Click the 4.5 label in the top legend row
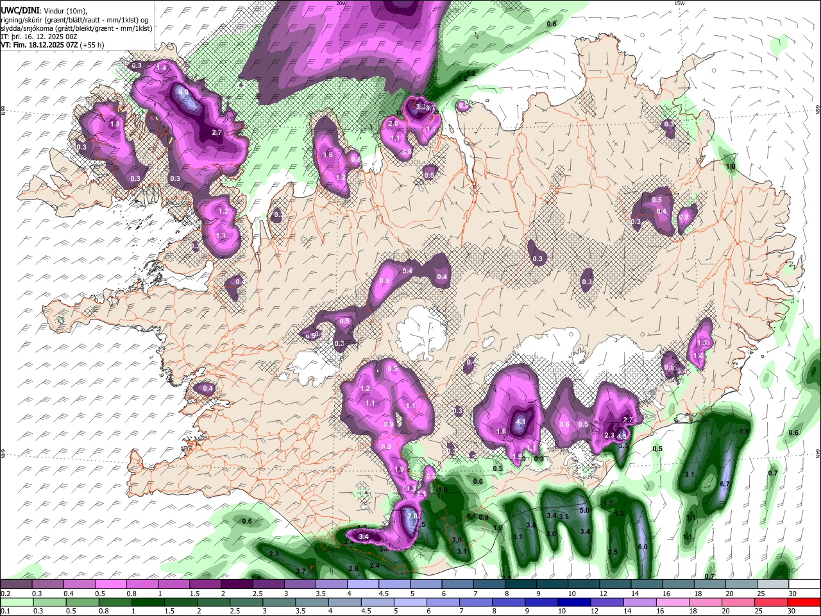The width and height of the screenshot is (821, 616). (384, 594)
